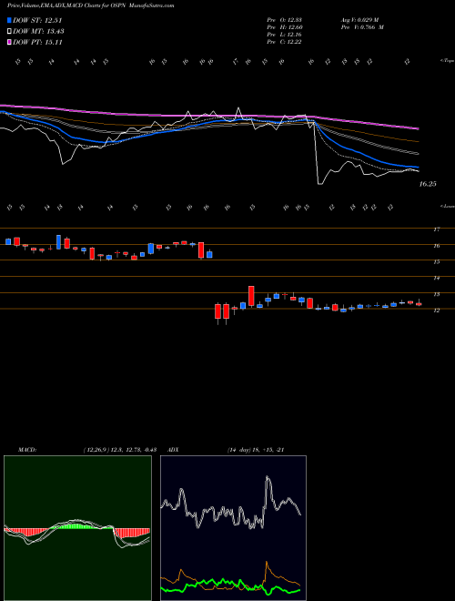The image size is (455, 601).
Task: Select the 'DOW PT: 15.11' legend label
Action: [x=37, y=42]
